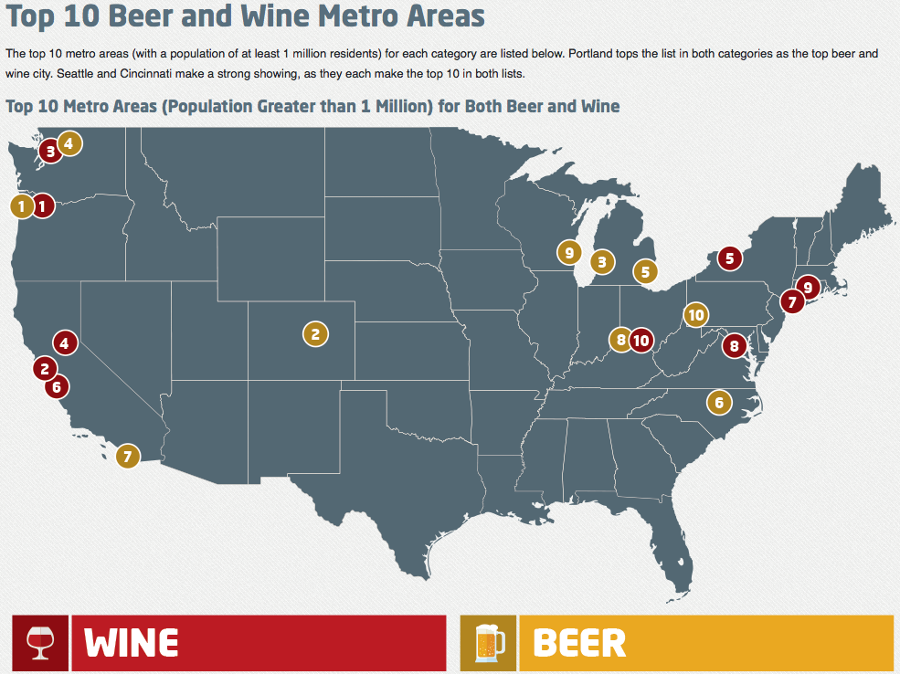Select gold beer marker 9 in Wisconsin
900x674 pixels.
tap(569, 253)
